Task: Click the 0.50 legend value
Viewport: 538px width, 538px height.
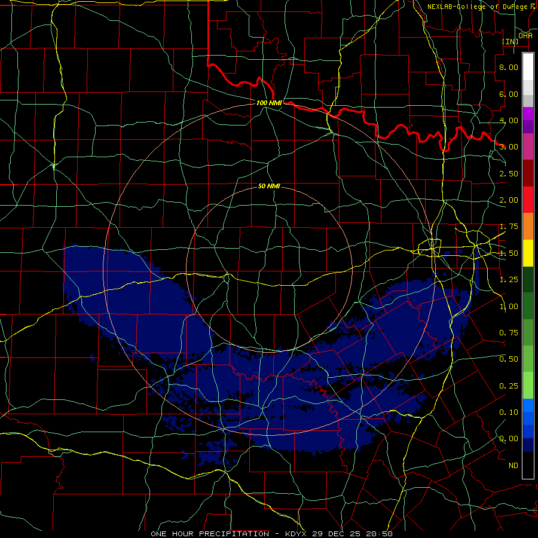Action: (x=509, y=359)
